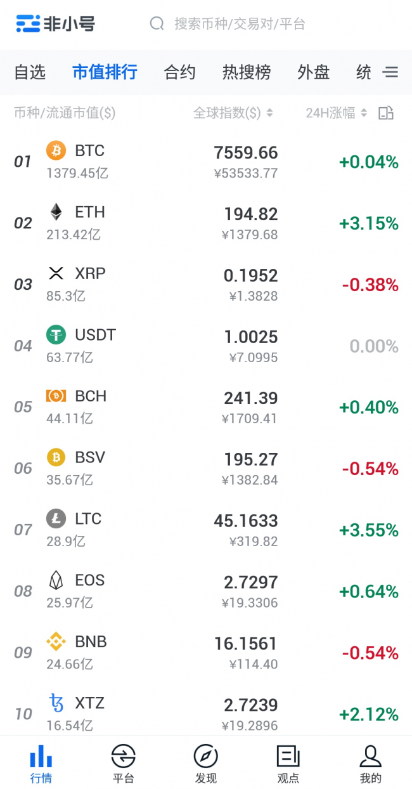Tap the +3.15% ETH change badge
412x789 pixels.
pyautogui.click(x=369, y=223)
